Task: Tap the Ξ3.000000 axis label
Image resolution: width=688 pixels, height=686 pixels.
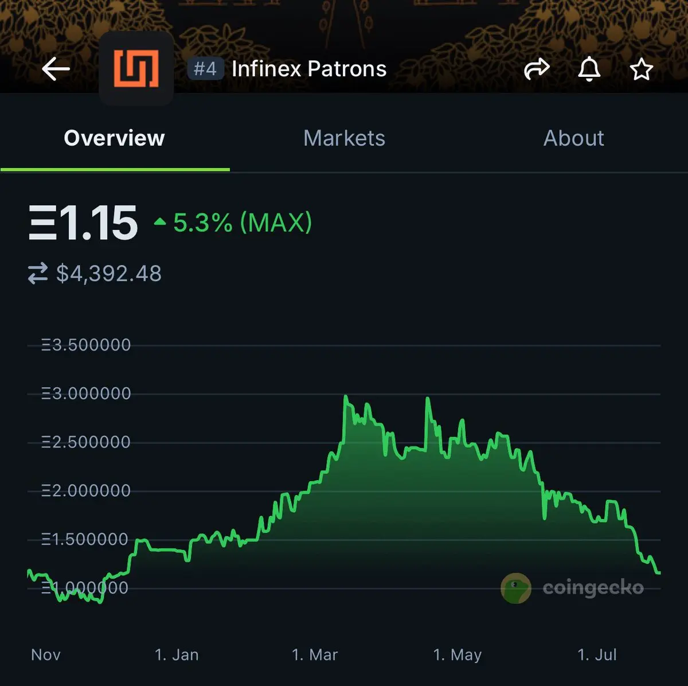Action: click(x=86, y=393)
